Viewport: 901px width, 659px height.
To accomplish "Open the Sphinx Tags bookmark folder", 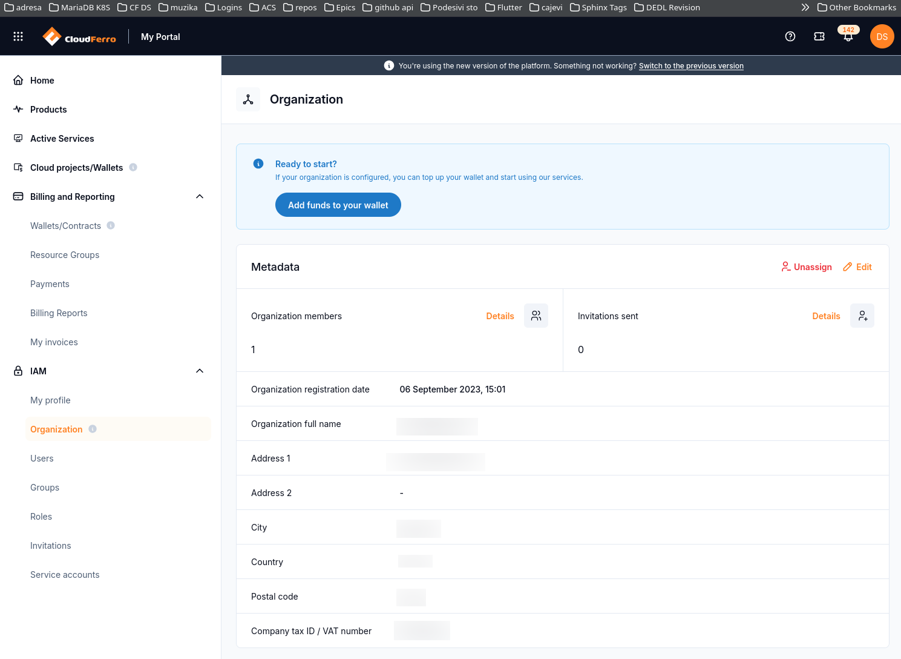I will pyautogui.click(x=598, y=7).
